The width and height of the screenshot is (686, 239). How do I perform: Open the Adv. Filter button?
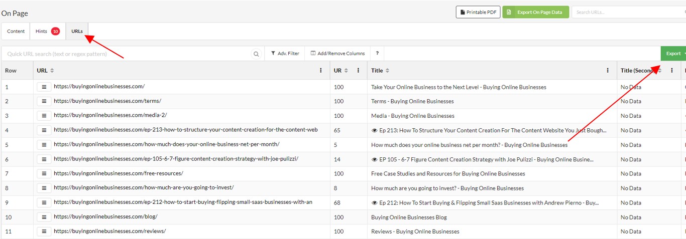(x=285, y=54)
